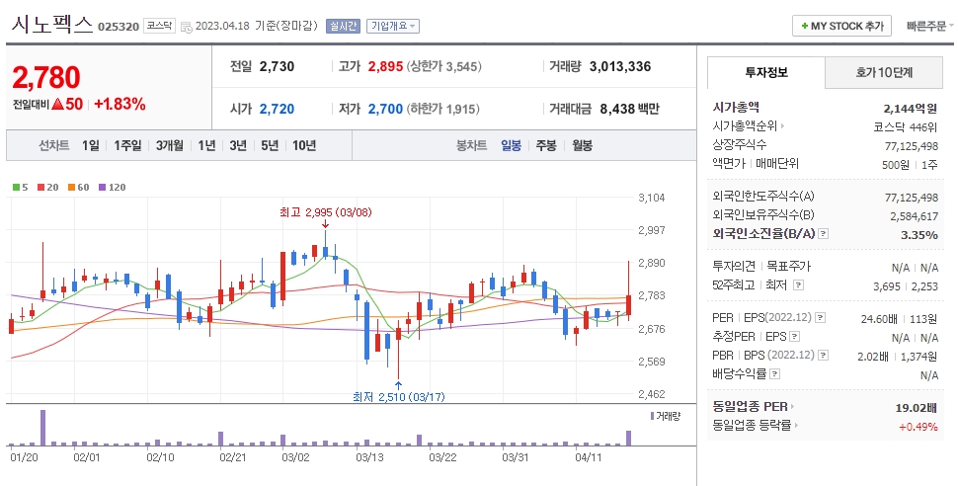Click the 코스닥 market badge
The height and width of the screenshot is (486, 958).
tap(159, 26)
